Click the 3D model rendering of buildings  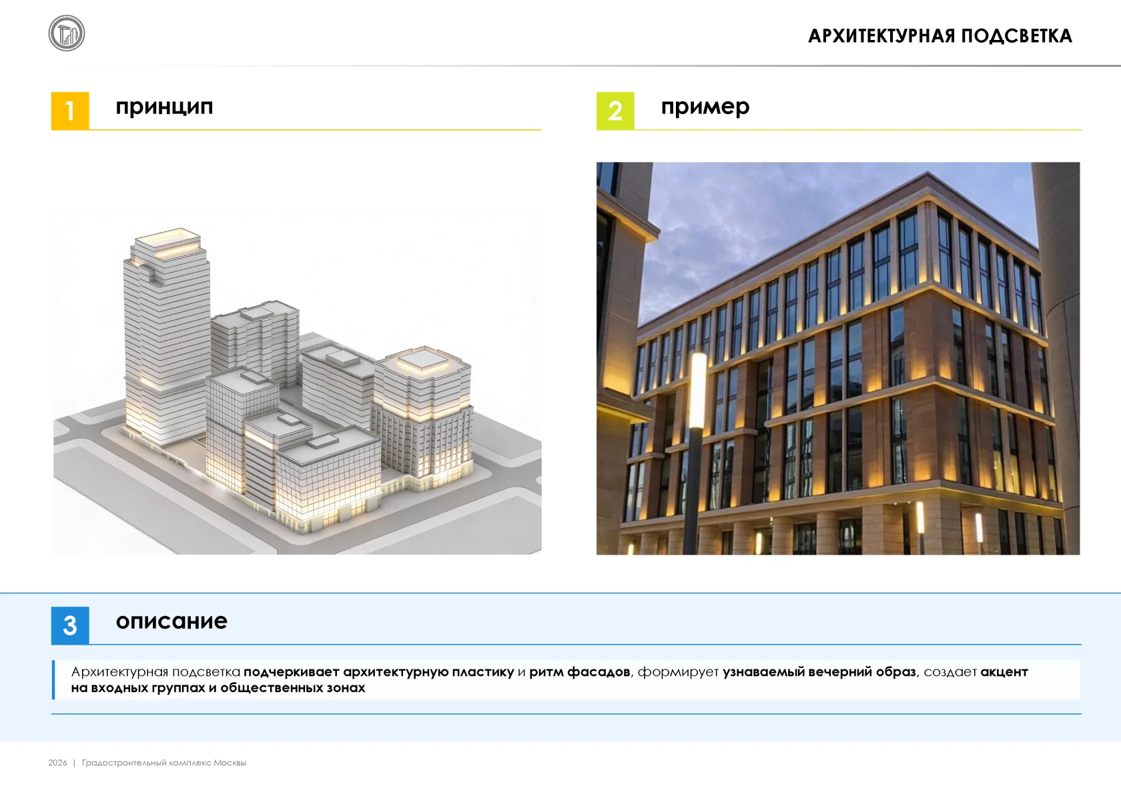pos(298,383)
